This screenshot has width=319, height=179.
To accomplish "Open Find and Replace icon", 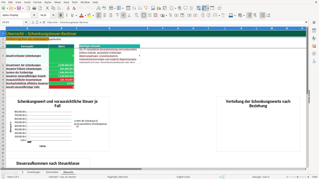I will [98, 8].
